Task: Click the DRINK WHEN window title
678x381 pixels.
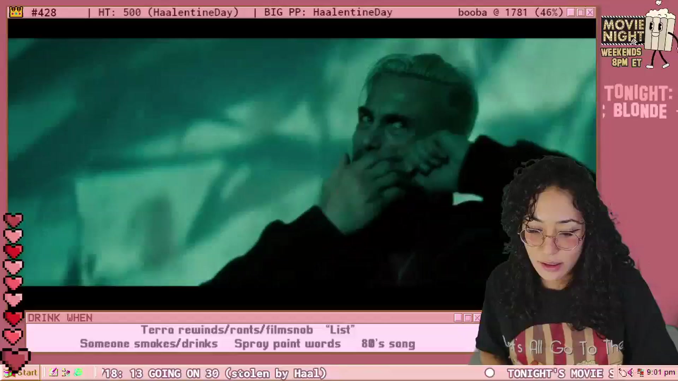Action: 60,318
